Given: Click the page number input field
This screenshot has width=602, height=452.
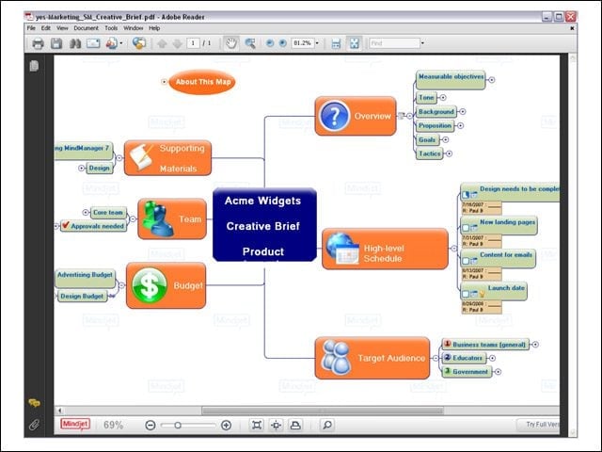Looking at the screenshot, I should 193,43.
